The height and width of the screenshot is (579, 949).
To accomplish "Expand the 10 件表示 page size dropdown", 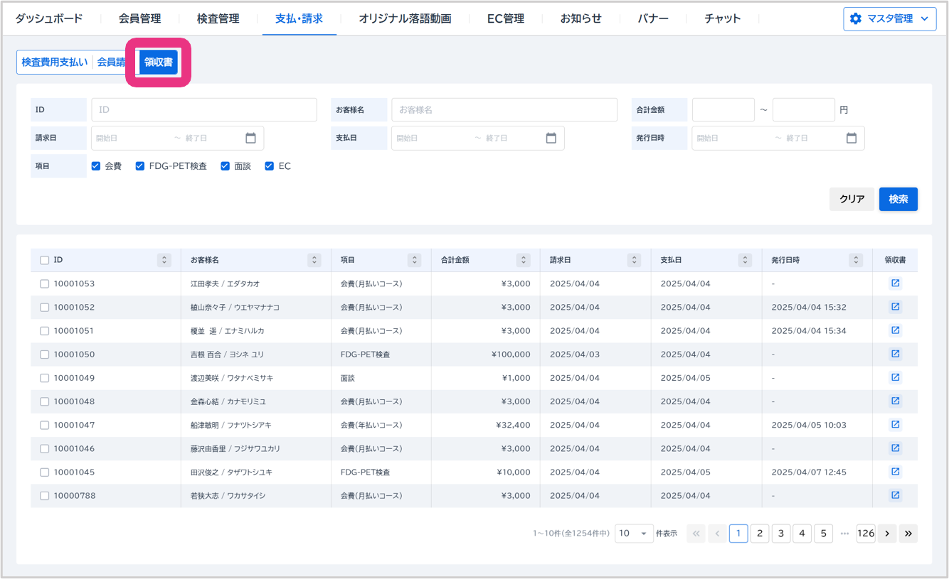I will click(x=634, y=534).
